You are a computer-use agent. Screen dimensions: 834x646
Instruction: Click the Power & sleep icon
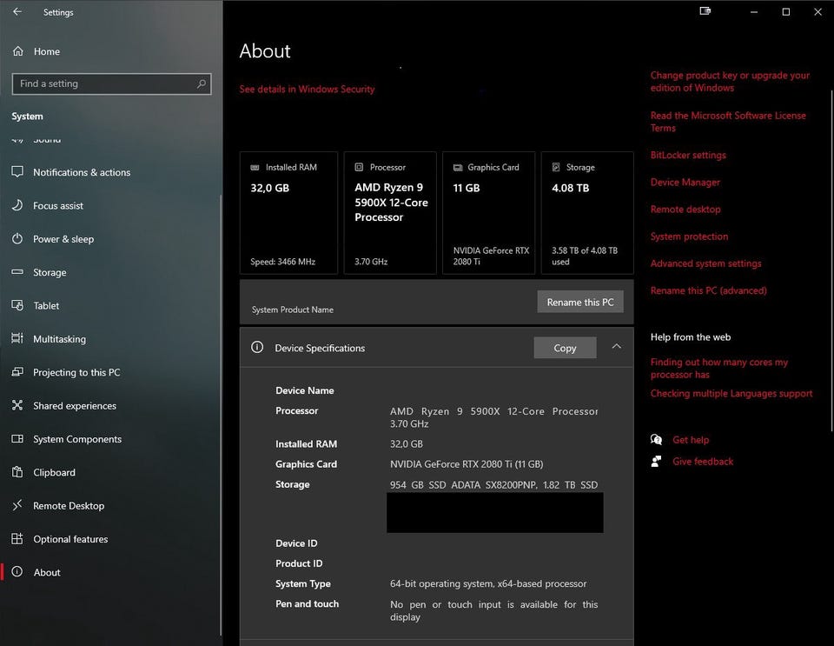point(17,239)
